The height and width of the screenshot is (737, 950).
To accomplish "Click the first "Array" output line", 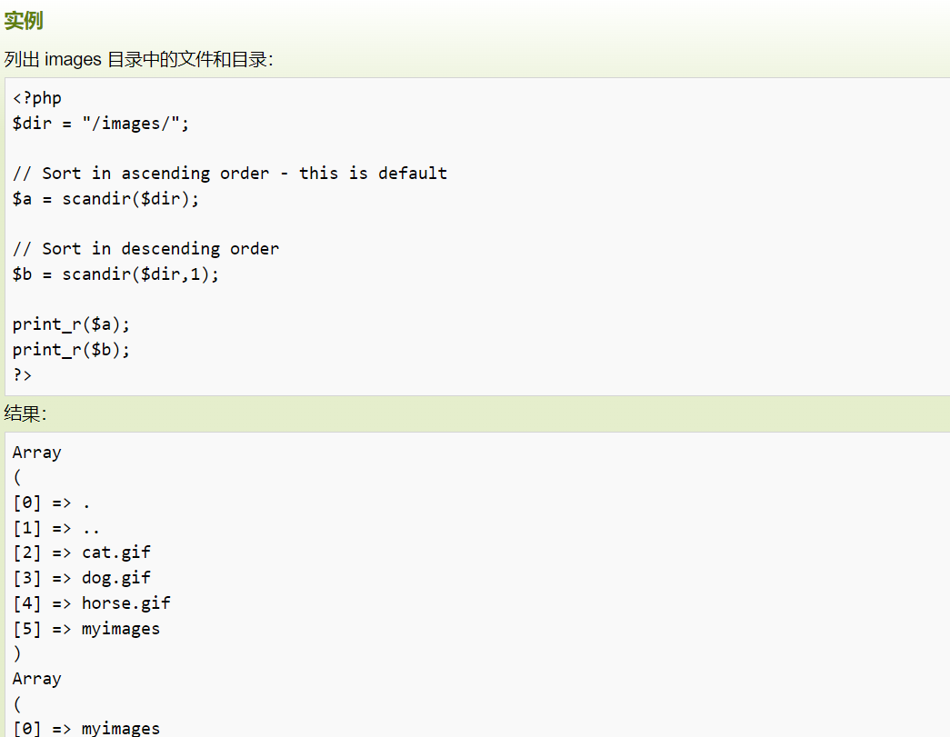I will pos(37,453).
